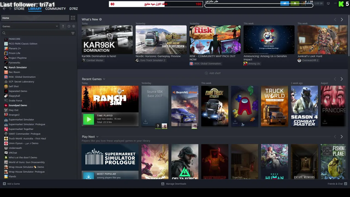Select SCP: Secret Laboratory in list
350x197 pixels.
click(21, 82)
